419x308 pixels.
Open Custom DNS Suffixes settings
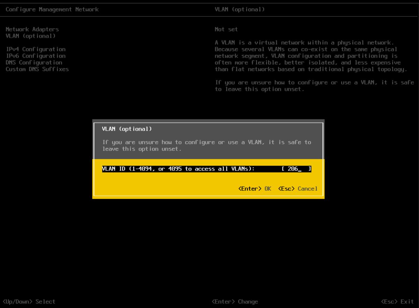[37, 69]
